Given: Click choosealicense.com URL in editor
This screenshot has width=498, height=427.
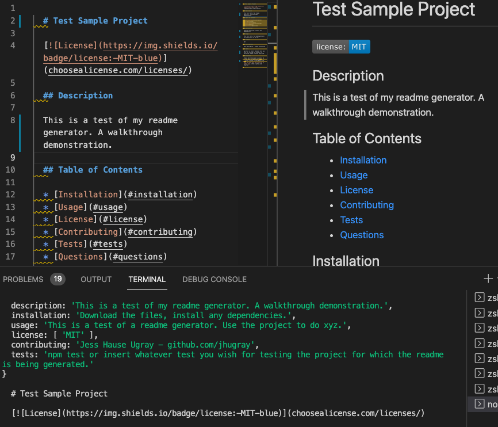Looking at the screenshot, I should 119,70.
